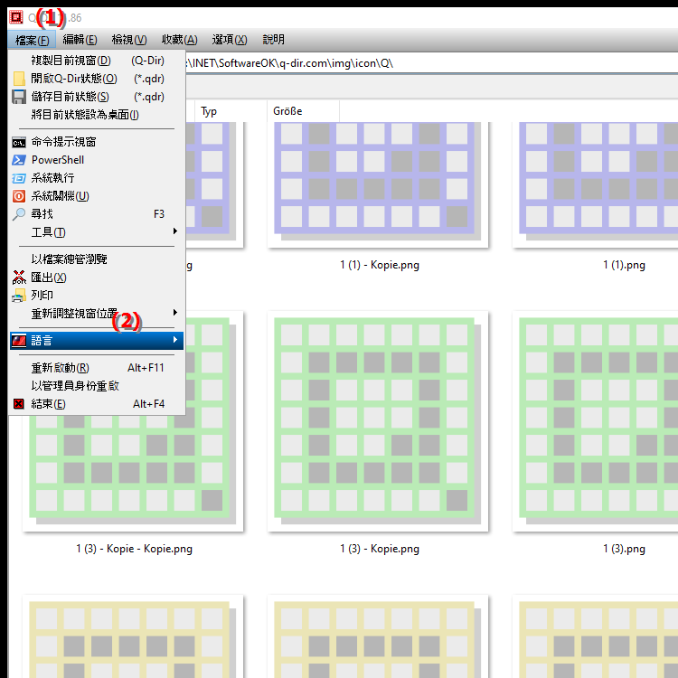This screenshot has height=678, width=678.
Task: Open the 檢視(V) menu
Action: [x=129, y=40]
